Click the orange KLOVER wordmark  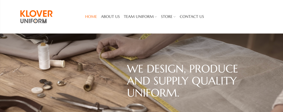point(36,14)
